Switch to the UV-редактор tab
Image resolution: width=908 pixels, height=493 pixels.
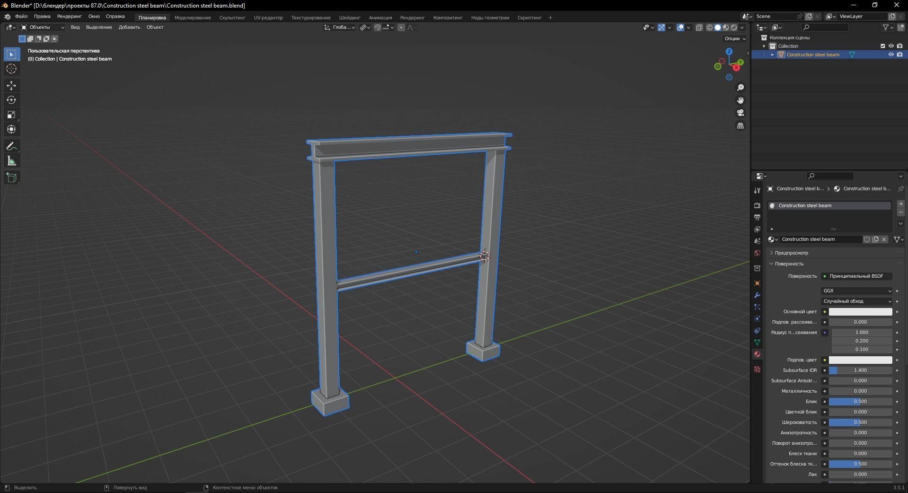(268, 18)
